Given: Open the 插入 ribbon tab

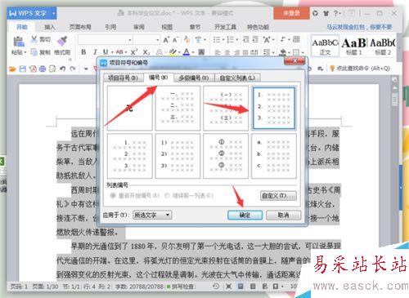Looking at the screenshot, I should (x=50, y=27).
